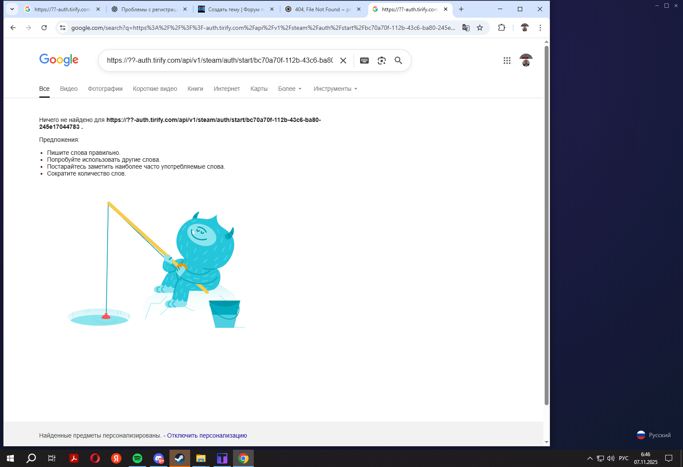Screen dimensions: 683x467
Task: Select the Фотографии results tab
Action: click(x=105, y=89)
